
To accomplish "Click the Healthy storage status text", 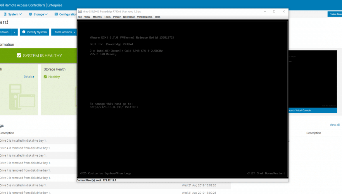I will click(x=54, y=77).
